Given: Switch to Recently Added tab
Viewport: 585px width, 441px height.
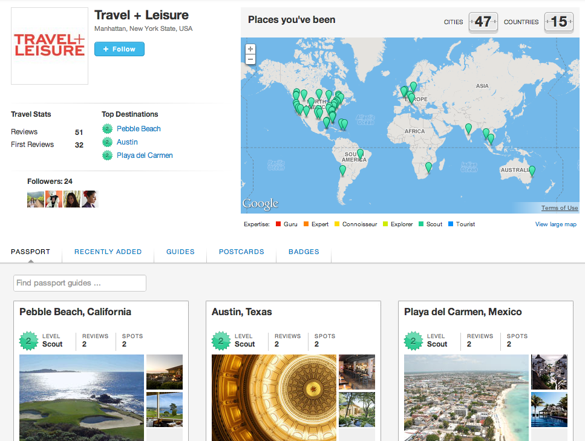Looking at the screenshot, I should (x=108, y=252).
